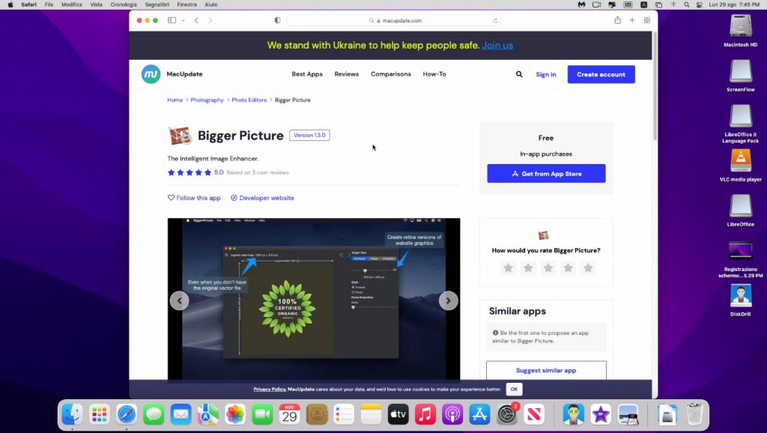Open search using the magnifier icon

[x=519, y=74]
